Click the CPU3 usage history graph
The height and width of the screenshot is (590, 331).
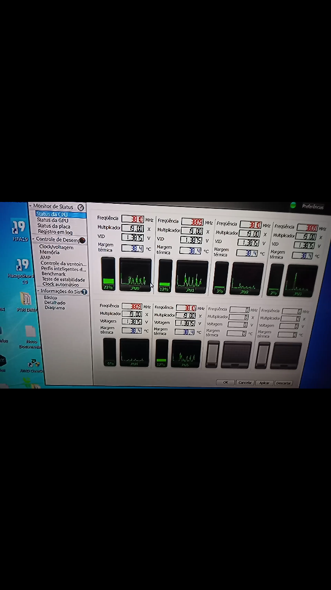[300, 281]
